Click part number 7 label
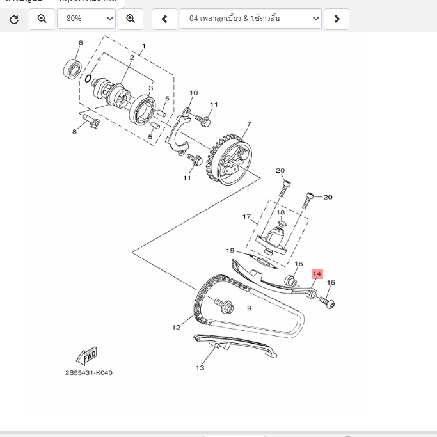437x437 pixels. (249, 123)
